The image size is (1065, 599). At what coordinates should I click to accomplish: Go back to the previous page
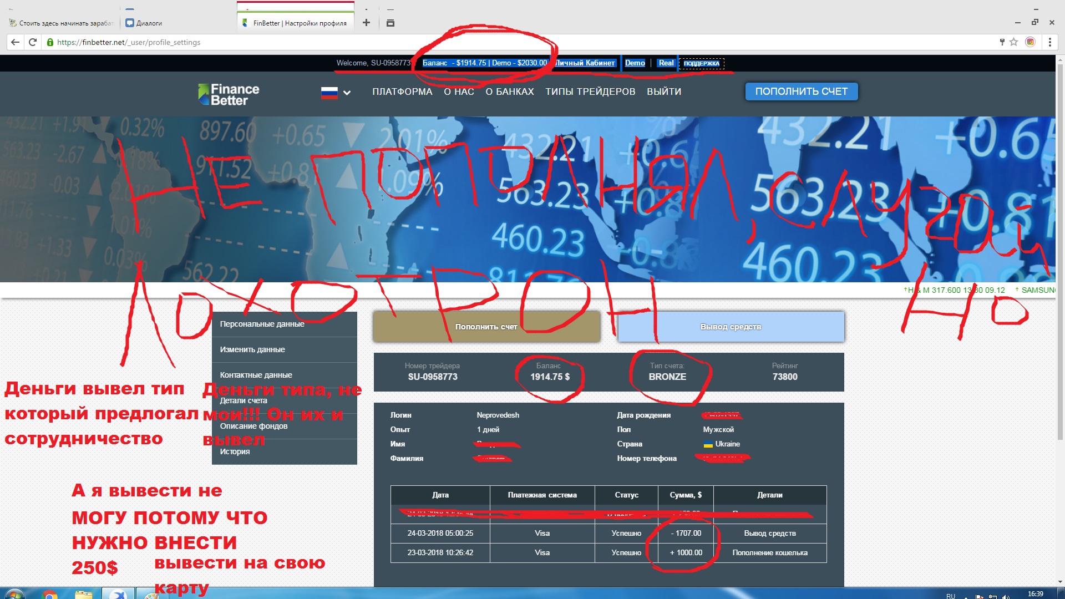pyautogui.click(x=15, y=42)
